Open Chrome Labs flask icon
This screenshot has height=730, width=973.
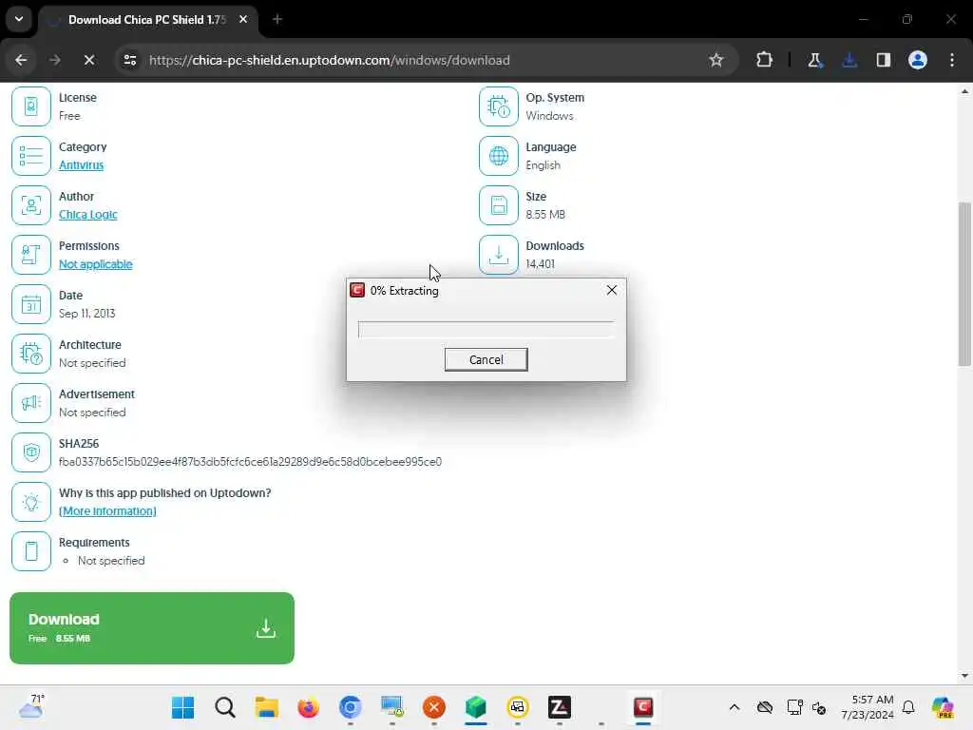point(814,60)
